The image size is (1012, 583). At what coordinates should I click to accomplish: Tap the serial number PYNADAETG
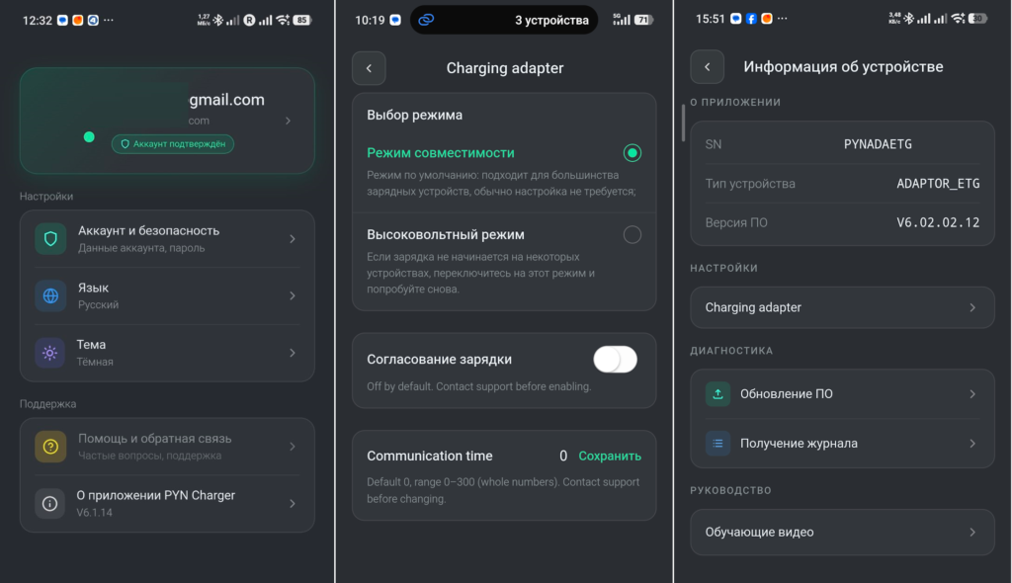pyautogui.click(x=878, y=144)
